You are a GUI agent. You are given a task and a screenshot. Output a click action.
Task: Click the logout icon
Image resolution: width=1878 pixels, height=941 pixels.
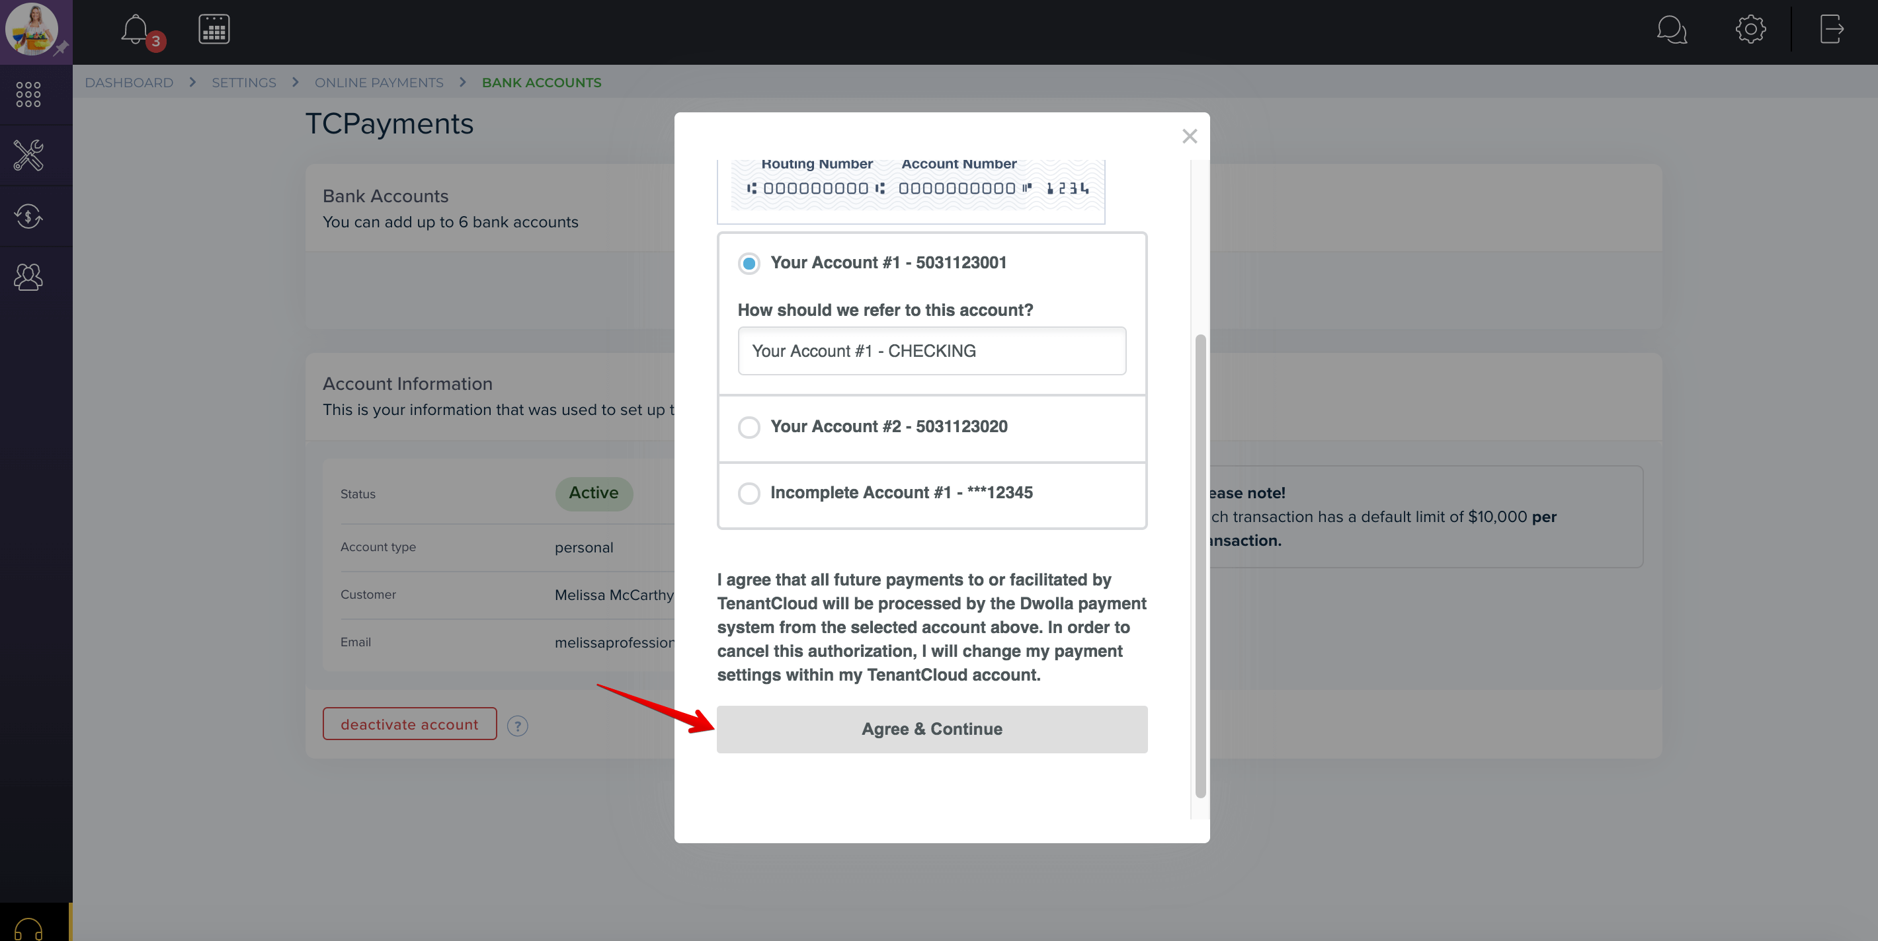(1831, 30)
